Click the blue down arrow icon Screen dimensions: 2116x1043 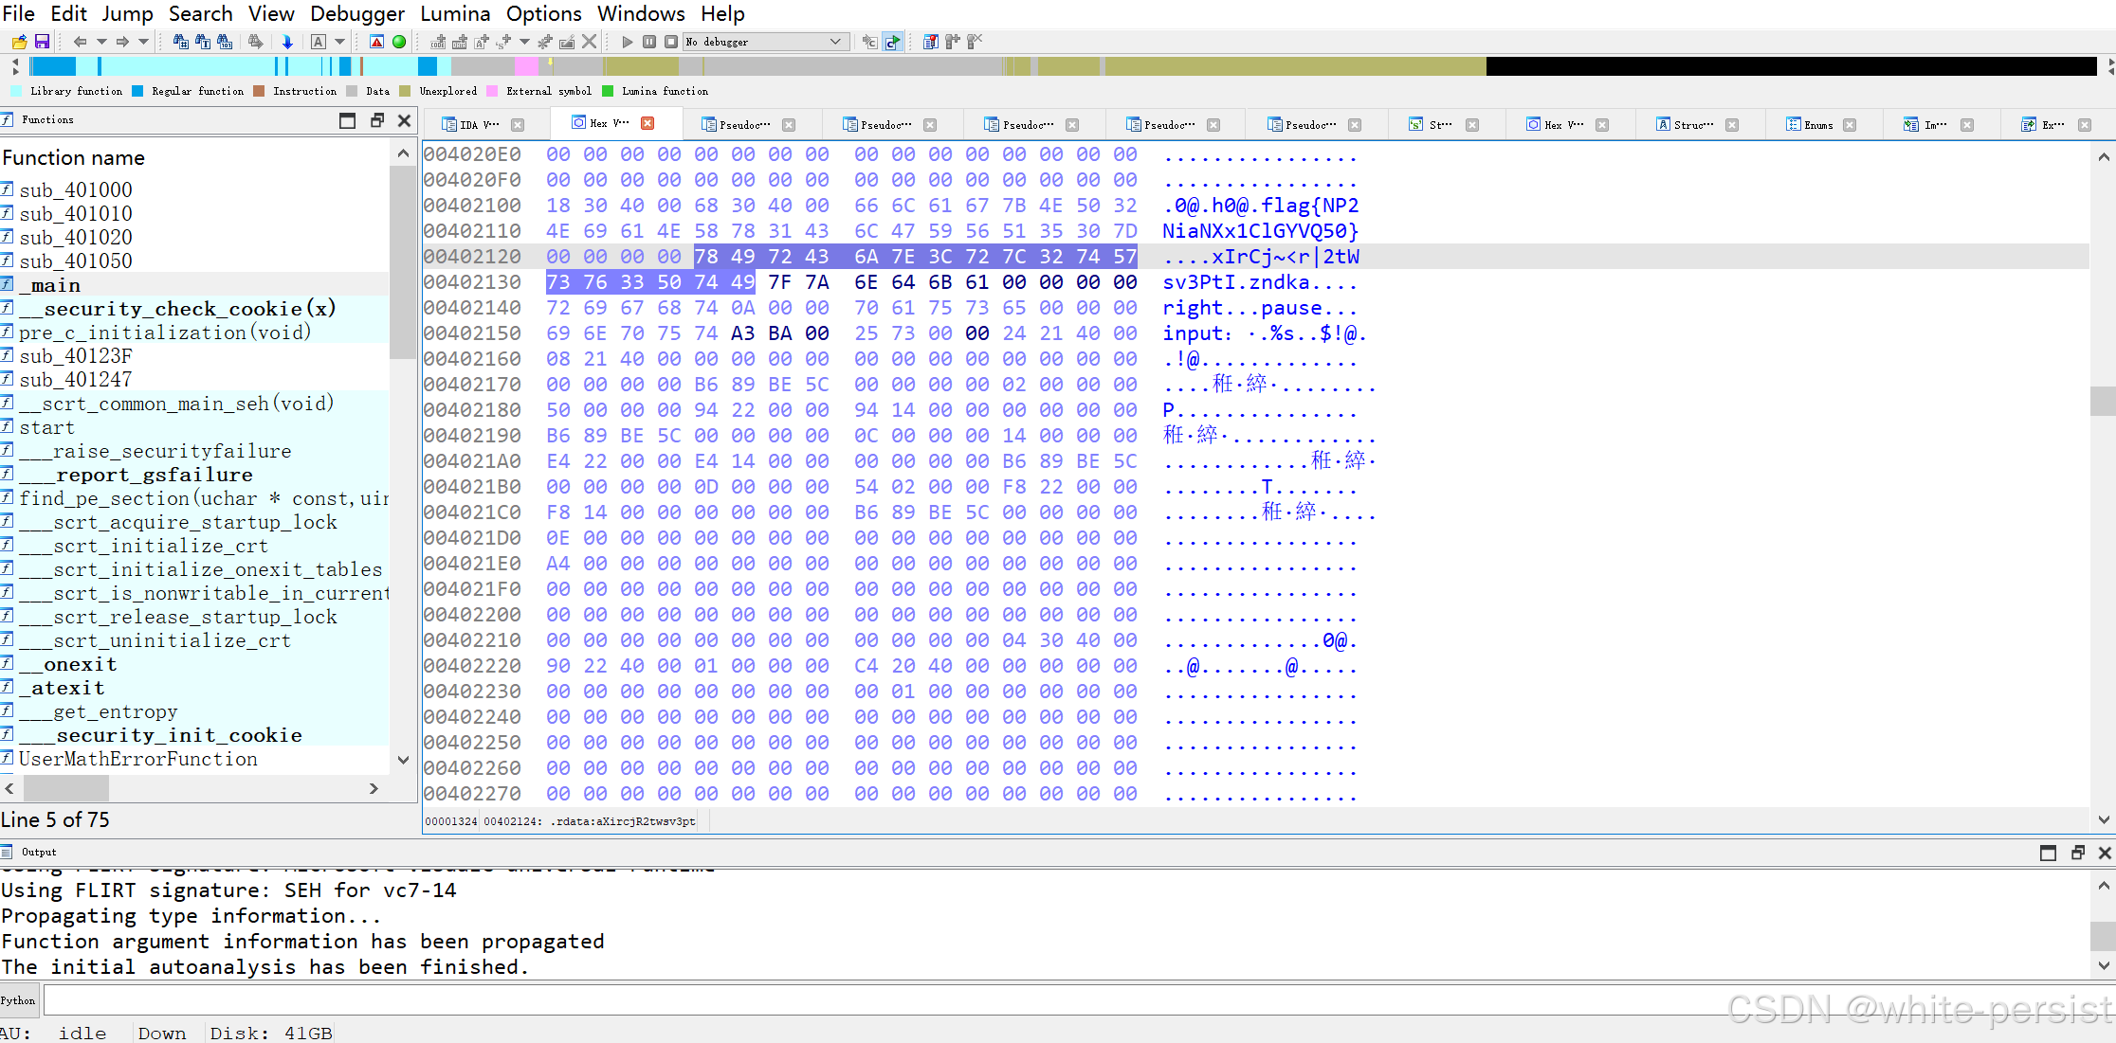coord(287,42)
